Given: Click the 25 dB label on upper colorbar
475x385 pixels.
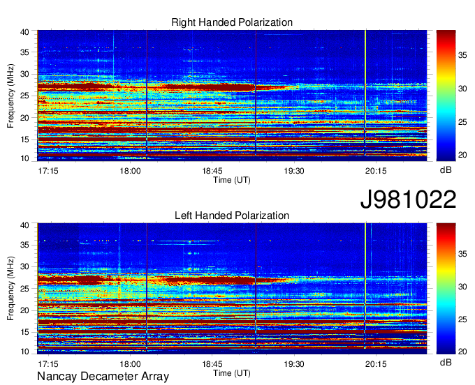Looking at the screenshot, I should 462,122.
